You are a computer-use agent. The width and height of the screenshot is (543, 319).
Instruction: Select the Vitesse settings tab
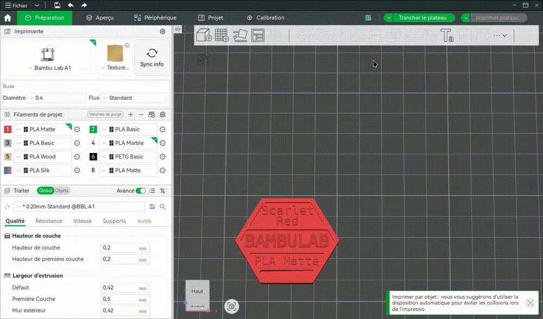pos(83,221)
